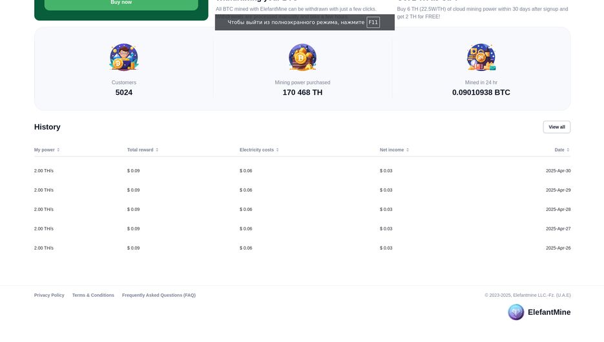The image size is (604, 342).
Task: Click the 5024 customers value
Action: pos(123,92)
